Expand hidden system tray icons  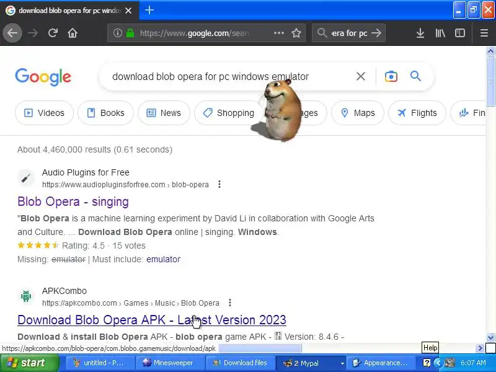point(438,363)
